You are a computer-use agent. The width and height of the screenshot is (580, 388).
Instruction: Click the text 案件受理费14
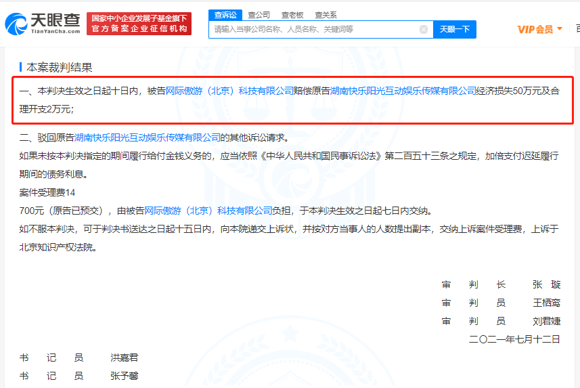(x=47, y=192)
